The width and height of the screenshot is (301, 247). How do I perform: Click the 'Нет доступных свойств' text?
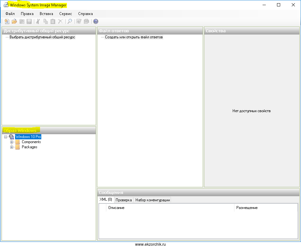pos(251,111)
